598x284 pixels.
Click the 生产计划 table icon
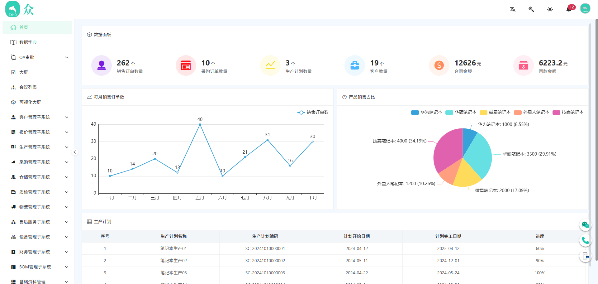[89, 222]
